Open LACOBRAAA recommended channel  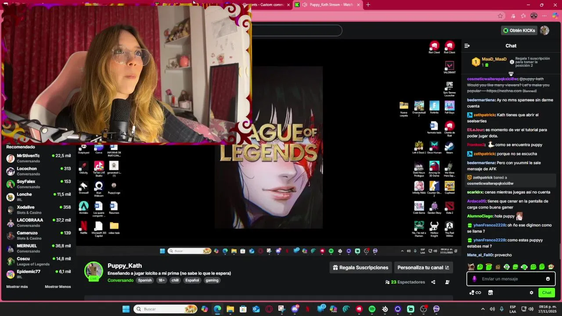[39, 223]
